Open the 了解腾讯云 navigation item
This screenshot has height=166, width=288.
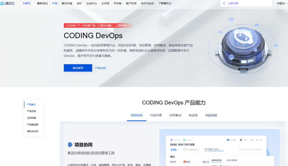[x=165, y=3]
